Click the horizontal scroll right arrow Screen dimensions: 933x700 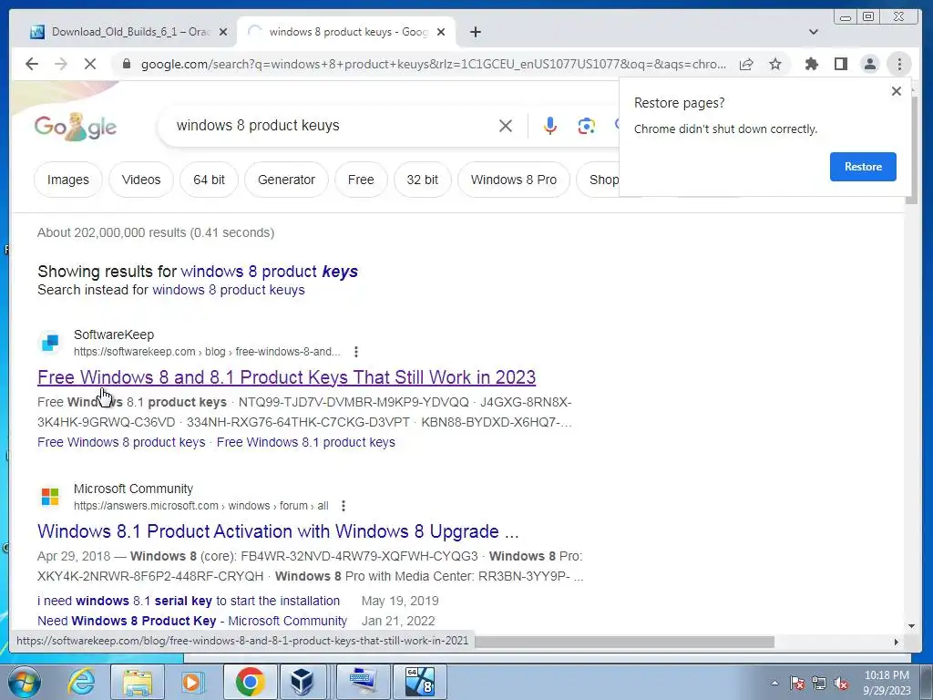(x=897, y=642)
